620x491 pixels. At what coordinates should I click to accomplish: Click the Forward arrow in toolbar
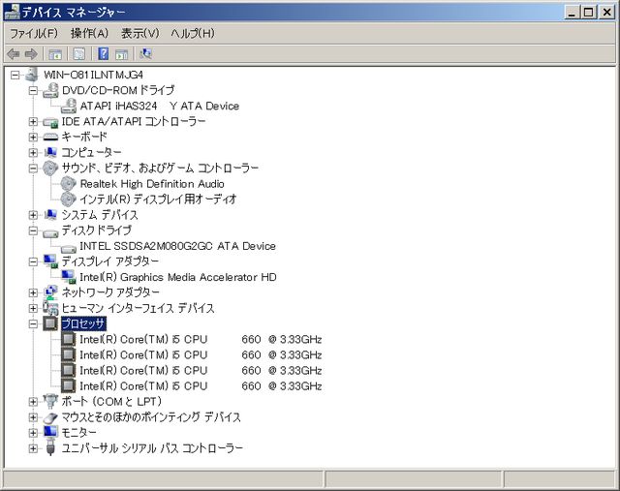(31, 54)
